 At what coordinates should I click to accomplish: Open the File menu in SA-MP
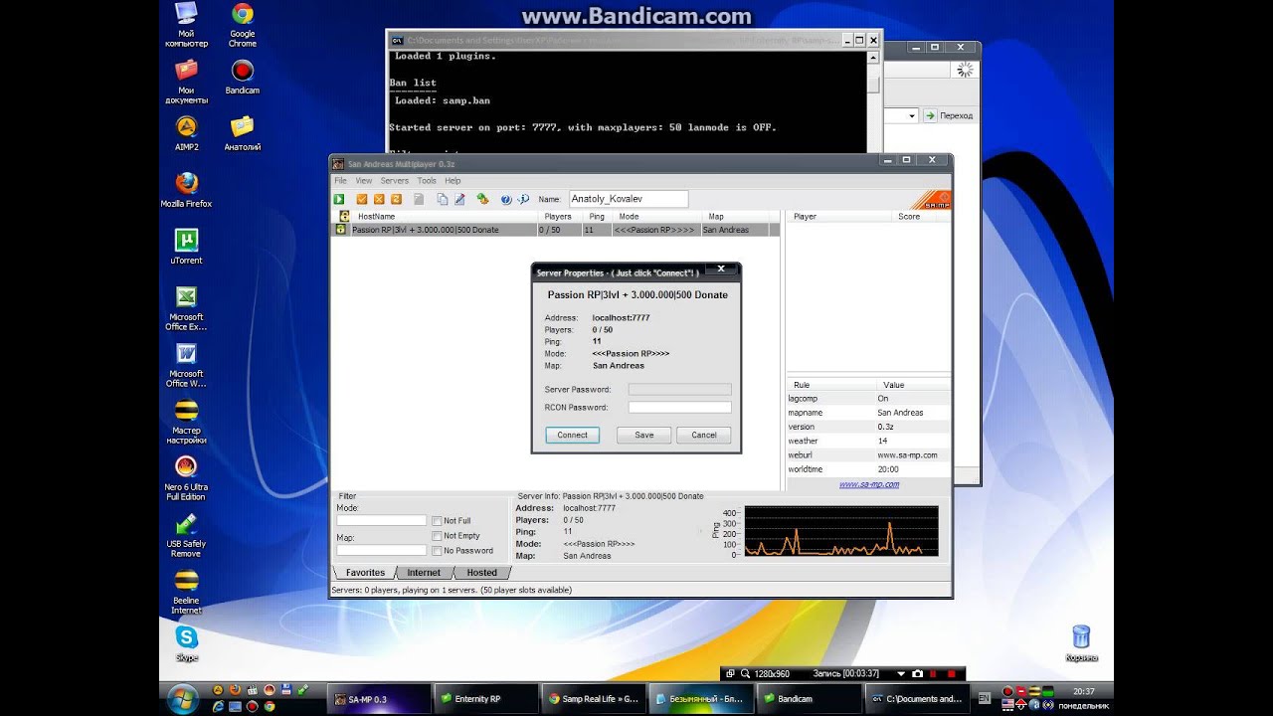coord(340,181)
